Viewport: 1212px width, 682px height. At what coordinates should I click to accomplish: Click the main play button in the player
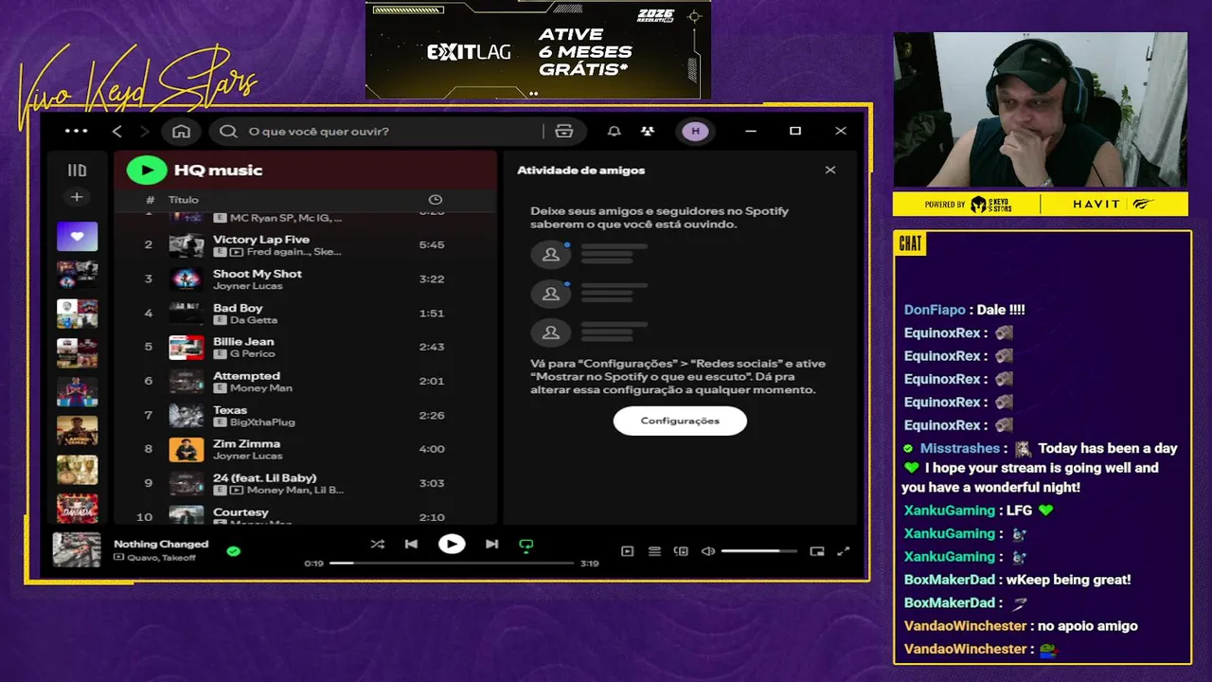[452, 544]
